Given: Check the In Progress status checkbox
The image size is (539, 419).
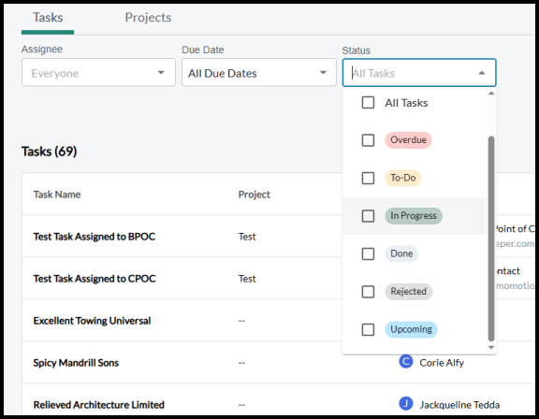Looking at the screenshot, I should [368, 216].
